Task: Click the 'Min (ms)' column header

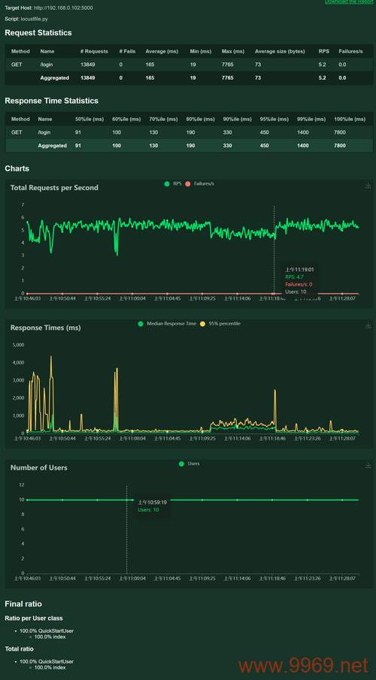Action: click(x=201, y=51)
